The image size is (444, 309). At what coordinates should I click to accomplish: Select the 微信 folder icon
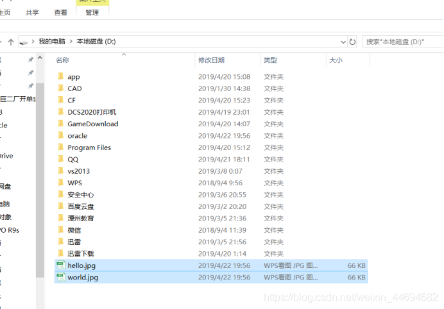(x=60, y=230)
